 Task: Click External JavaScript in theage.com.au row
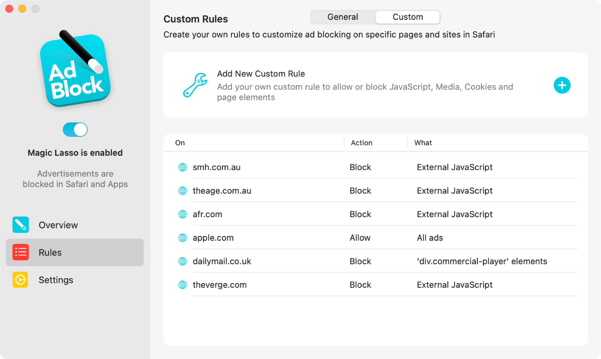(454, 191)
